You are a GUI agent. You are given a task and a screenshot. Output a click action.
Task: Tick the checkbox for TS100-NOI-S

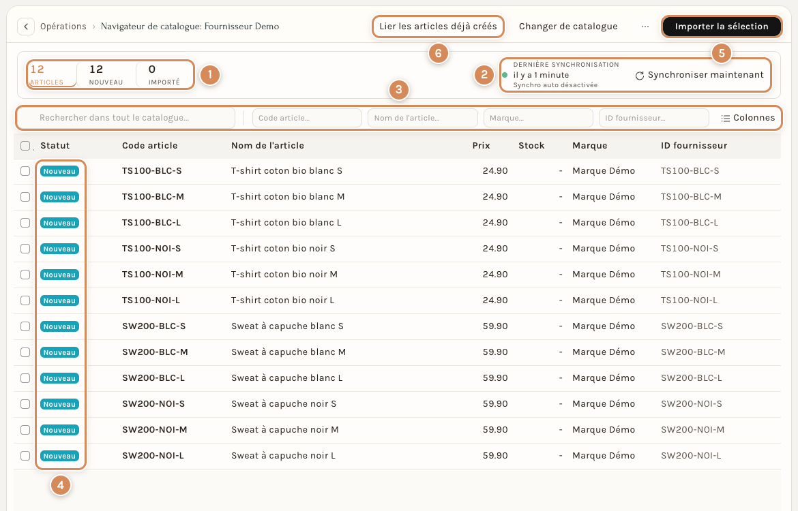(25, 249)
